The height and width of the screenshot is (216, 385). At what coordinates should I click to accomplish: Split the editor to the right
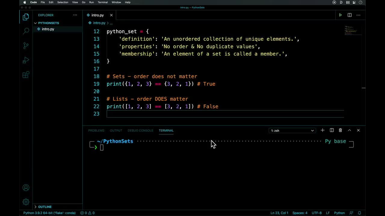pyautogui.click(x=350, y=15)
